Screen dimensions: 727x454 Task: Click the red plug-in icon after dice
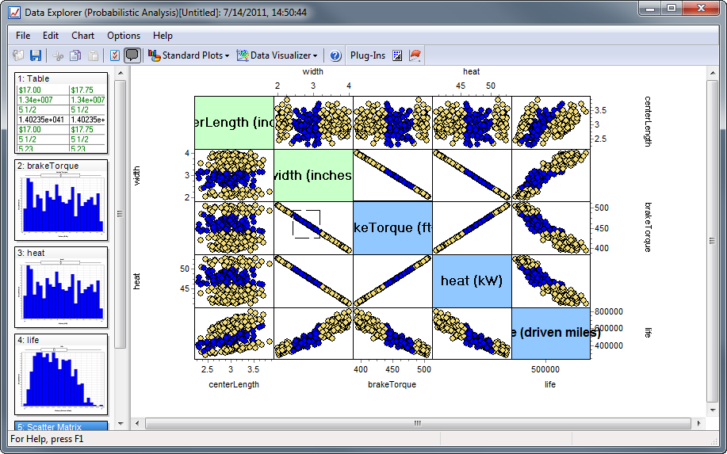tap(415, 55)
